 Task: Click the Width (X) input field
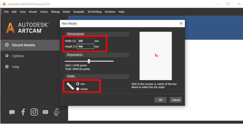[x=86, y=41]
